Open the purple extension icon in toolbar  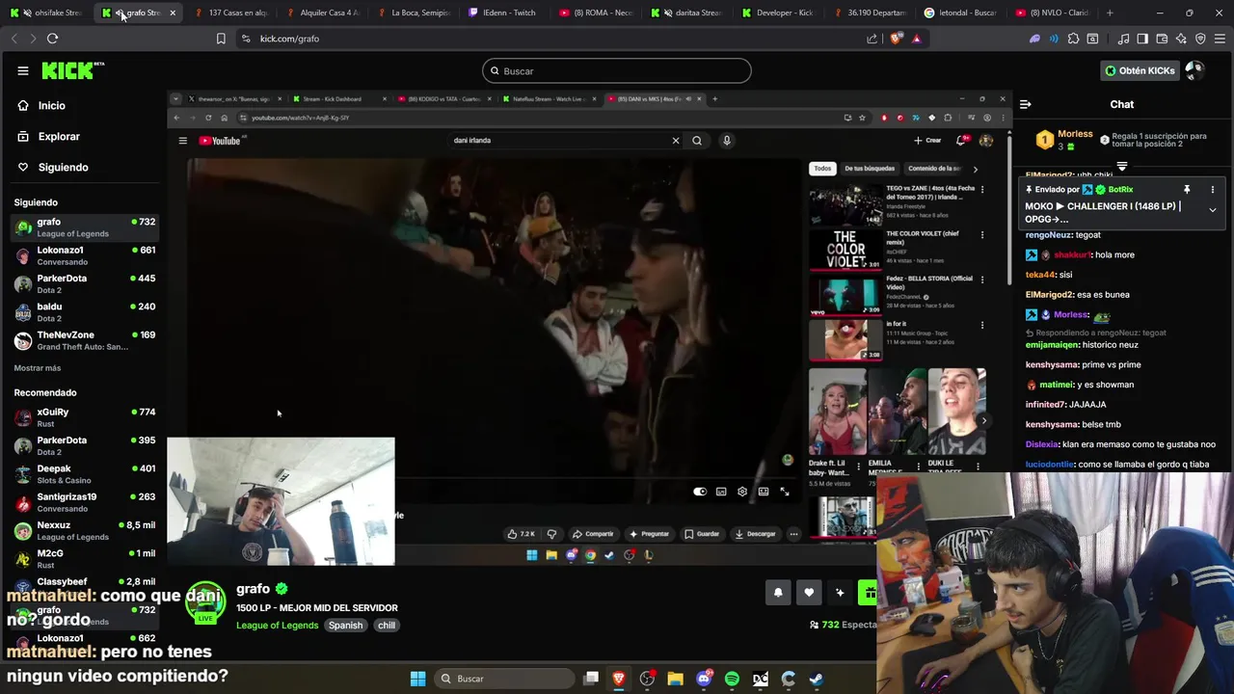click(x=1034, y=39)
